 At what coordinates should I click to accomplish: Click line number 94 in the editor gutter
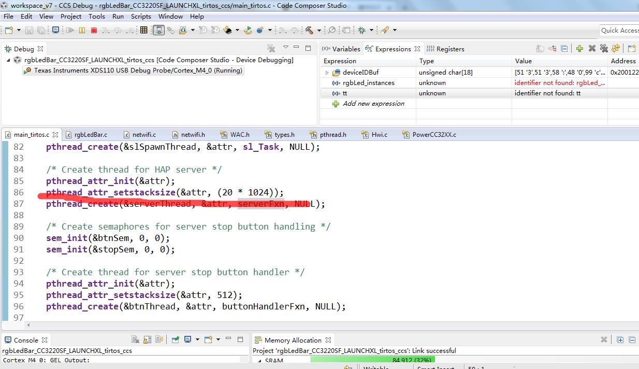[19, 283]
